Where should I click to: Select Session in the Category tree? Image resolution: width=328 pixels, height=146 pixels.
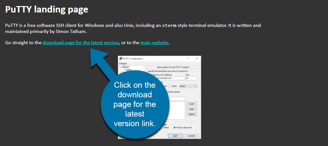click(x=125, y=67)
